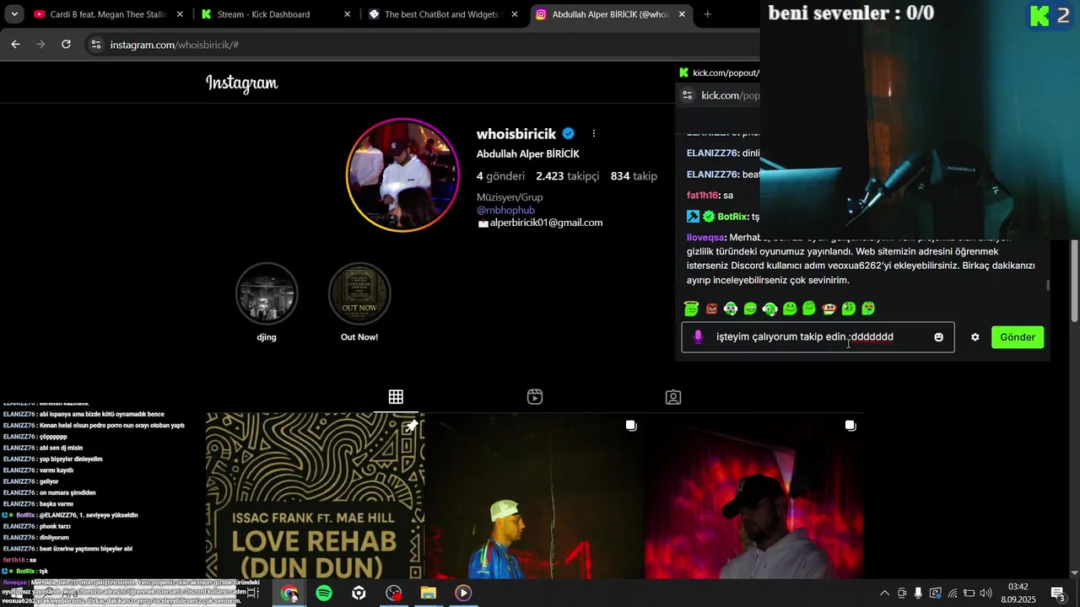Image resolution: width=1080 pixels, height=607 pixels.
Task: View the 834 takip following list
Action: coord(634,176)
